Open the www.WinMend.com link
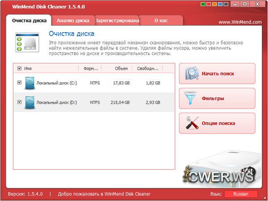This screenshot has height=201, width=268. (x=240, y=22)
